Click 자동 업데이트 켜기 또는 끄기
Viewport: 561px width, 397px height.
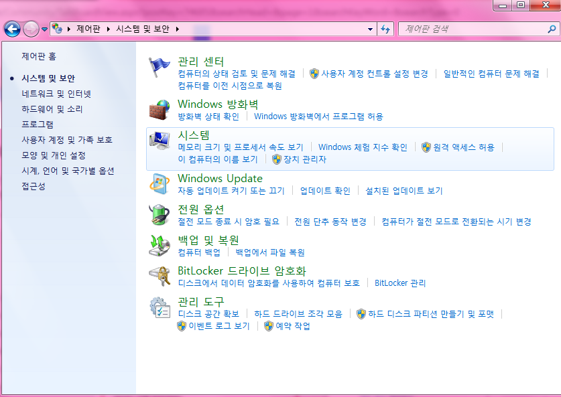point(231,191)
